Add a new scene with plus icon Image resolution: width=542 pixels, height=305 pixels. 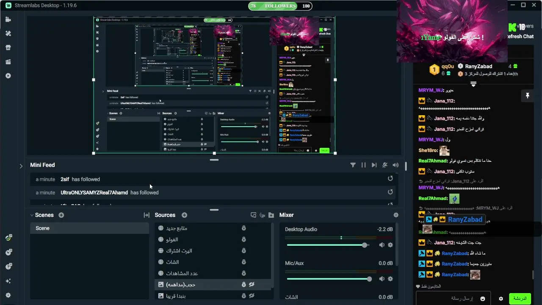(x=61, y=215)
